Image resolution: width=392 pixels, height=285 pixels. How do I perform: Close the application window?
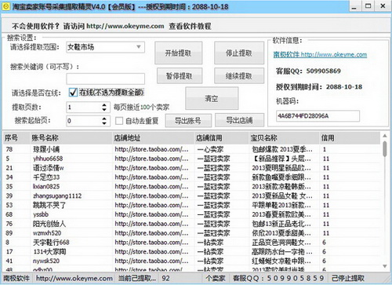(383, 6)
